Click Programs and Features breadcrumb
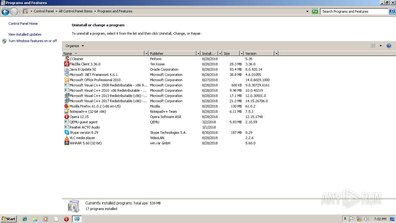This screenshot has width=396, height=223. coord(115,11)
